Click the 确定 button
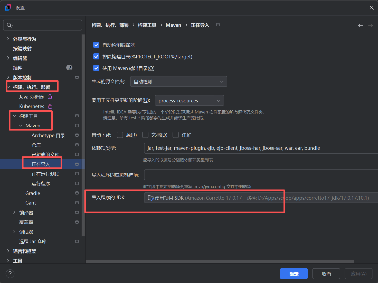378x283 pixels. 294,274
